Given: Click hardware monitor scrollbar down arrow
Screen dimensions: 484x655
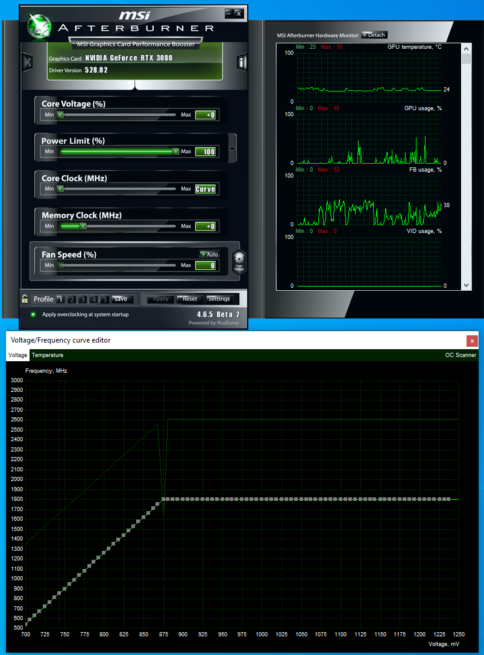Looking at the screenshot, I should tap(466, 286).
